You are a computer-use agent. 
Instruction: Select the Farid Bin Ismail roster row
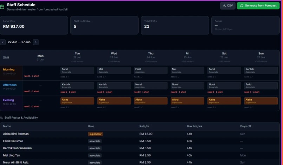(140, 141)
